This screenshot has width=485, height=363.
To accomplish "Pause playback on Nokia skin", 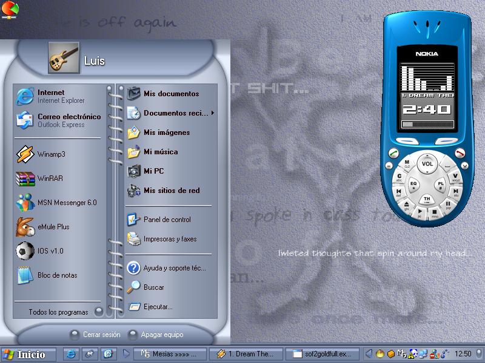I will (x=447, y=204).
